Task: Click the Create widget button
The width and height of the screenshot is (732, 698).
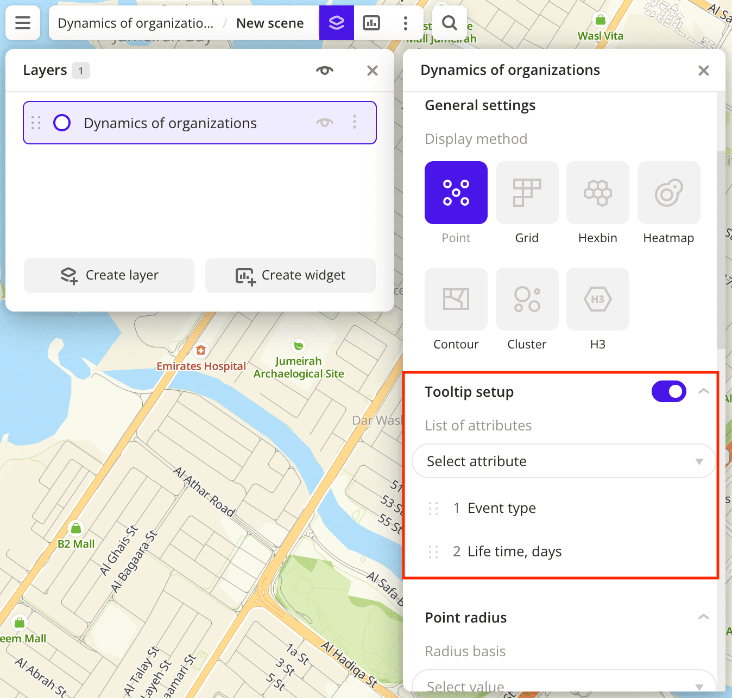Action: click(291, 276)
